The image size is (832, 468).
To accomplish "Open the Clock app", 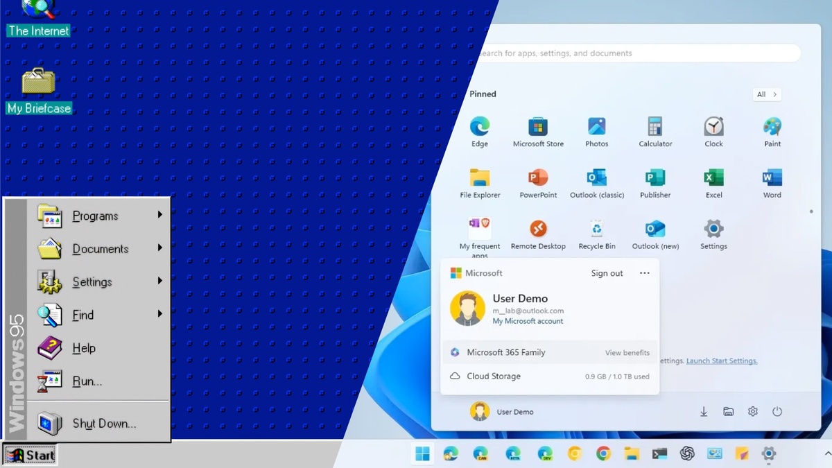I will tap(713, 132).
